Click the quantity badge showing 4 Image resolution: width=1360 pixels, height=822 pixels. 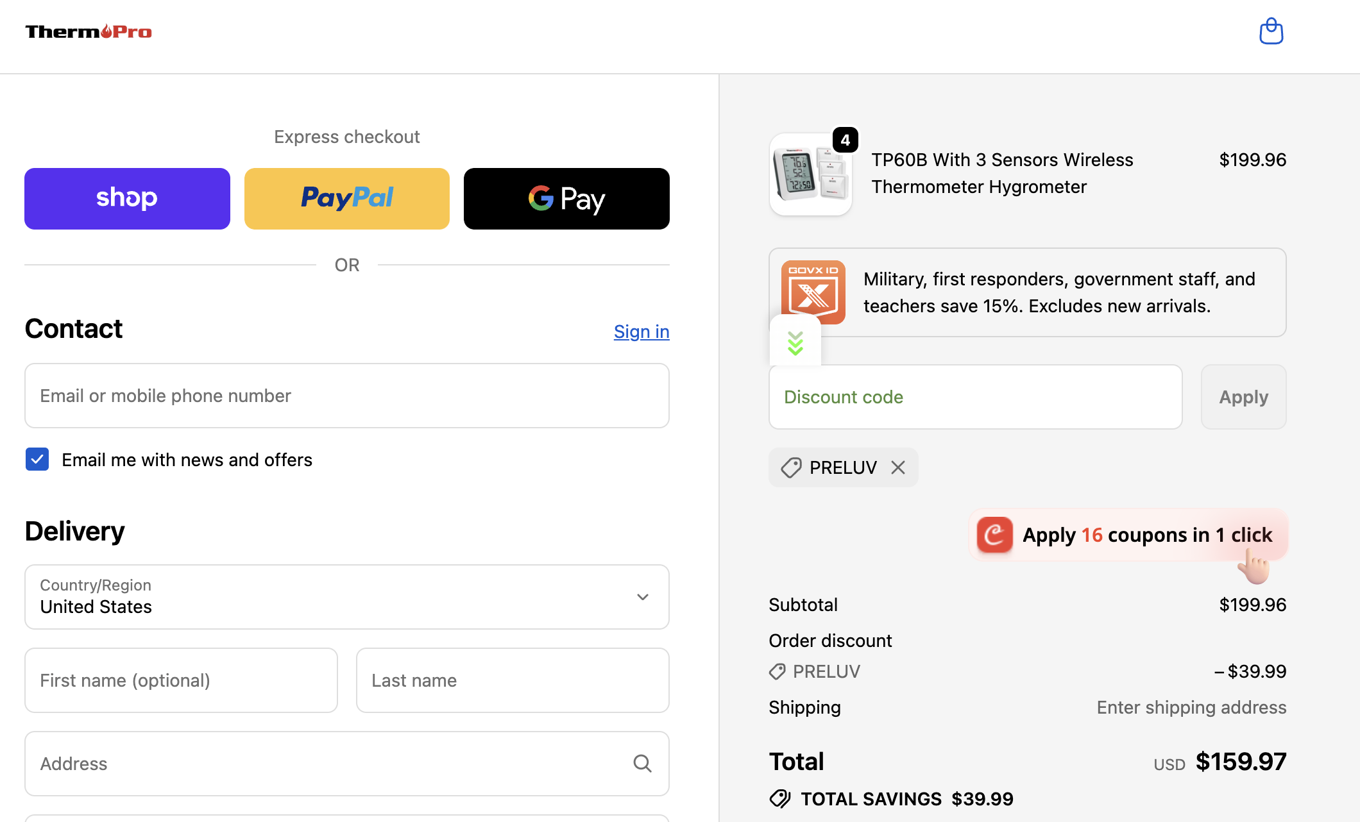pos(845,140)
